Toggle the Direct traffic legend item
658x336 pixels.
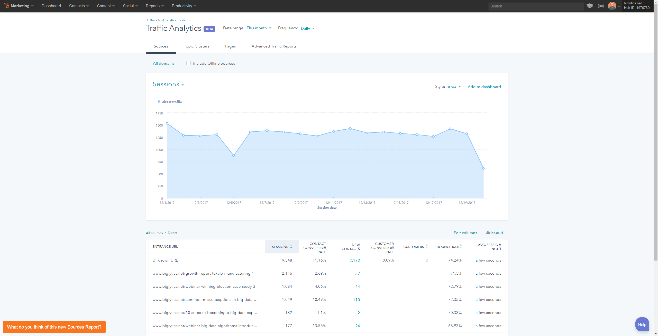(x=170, y=102)
